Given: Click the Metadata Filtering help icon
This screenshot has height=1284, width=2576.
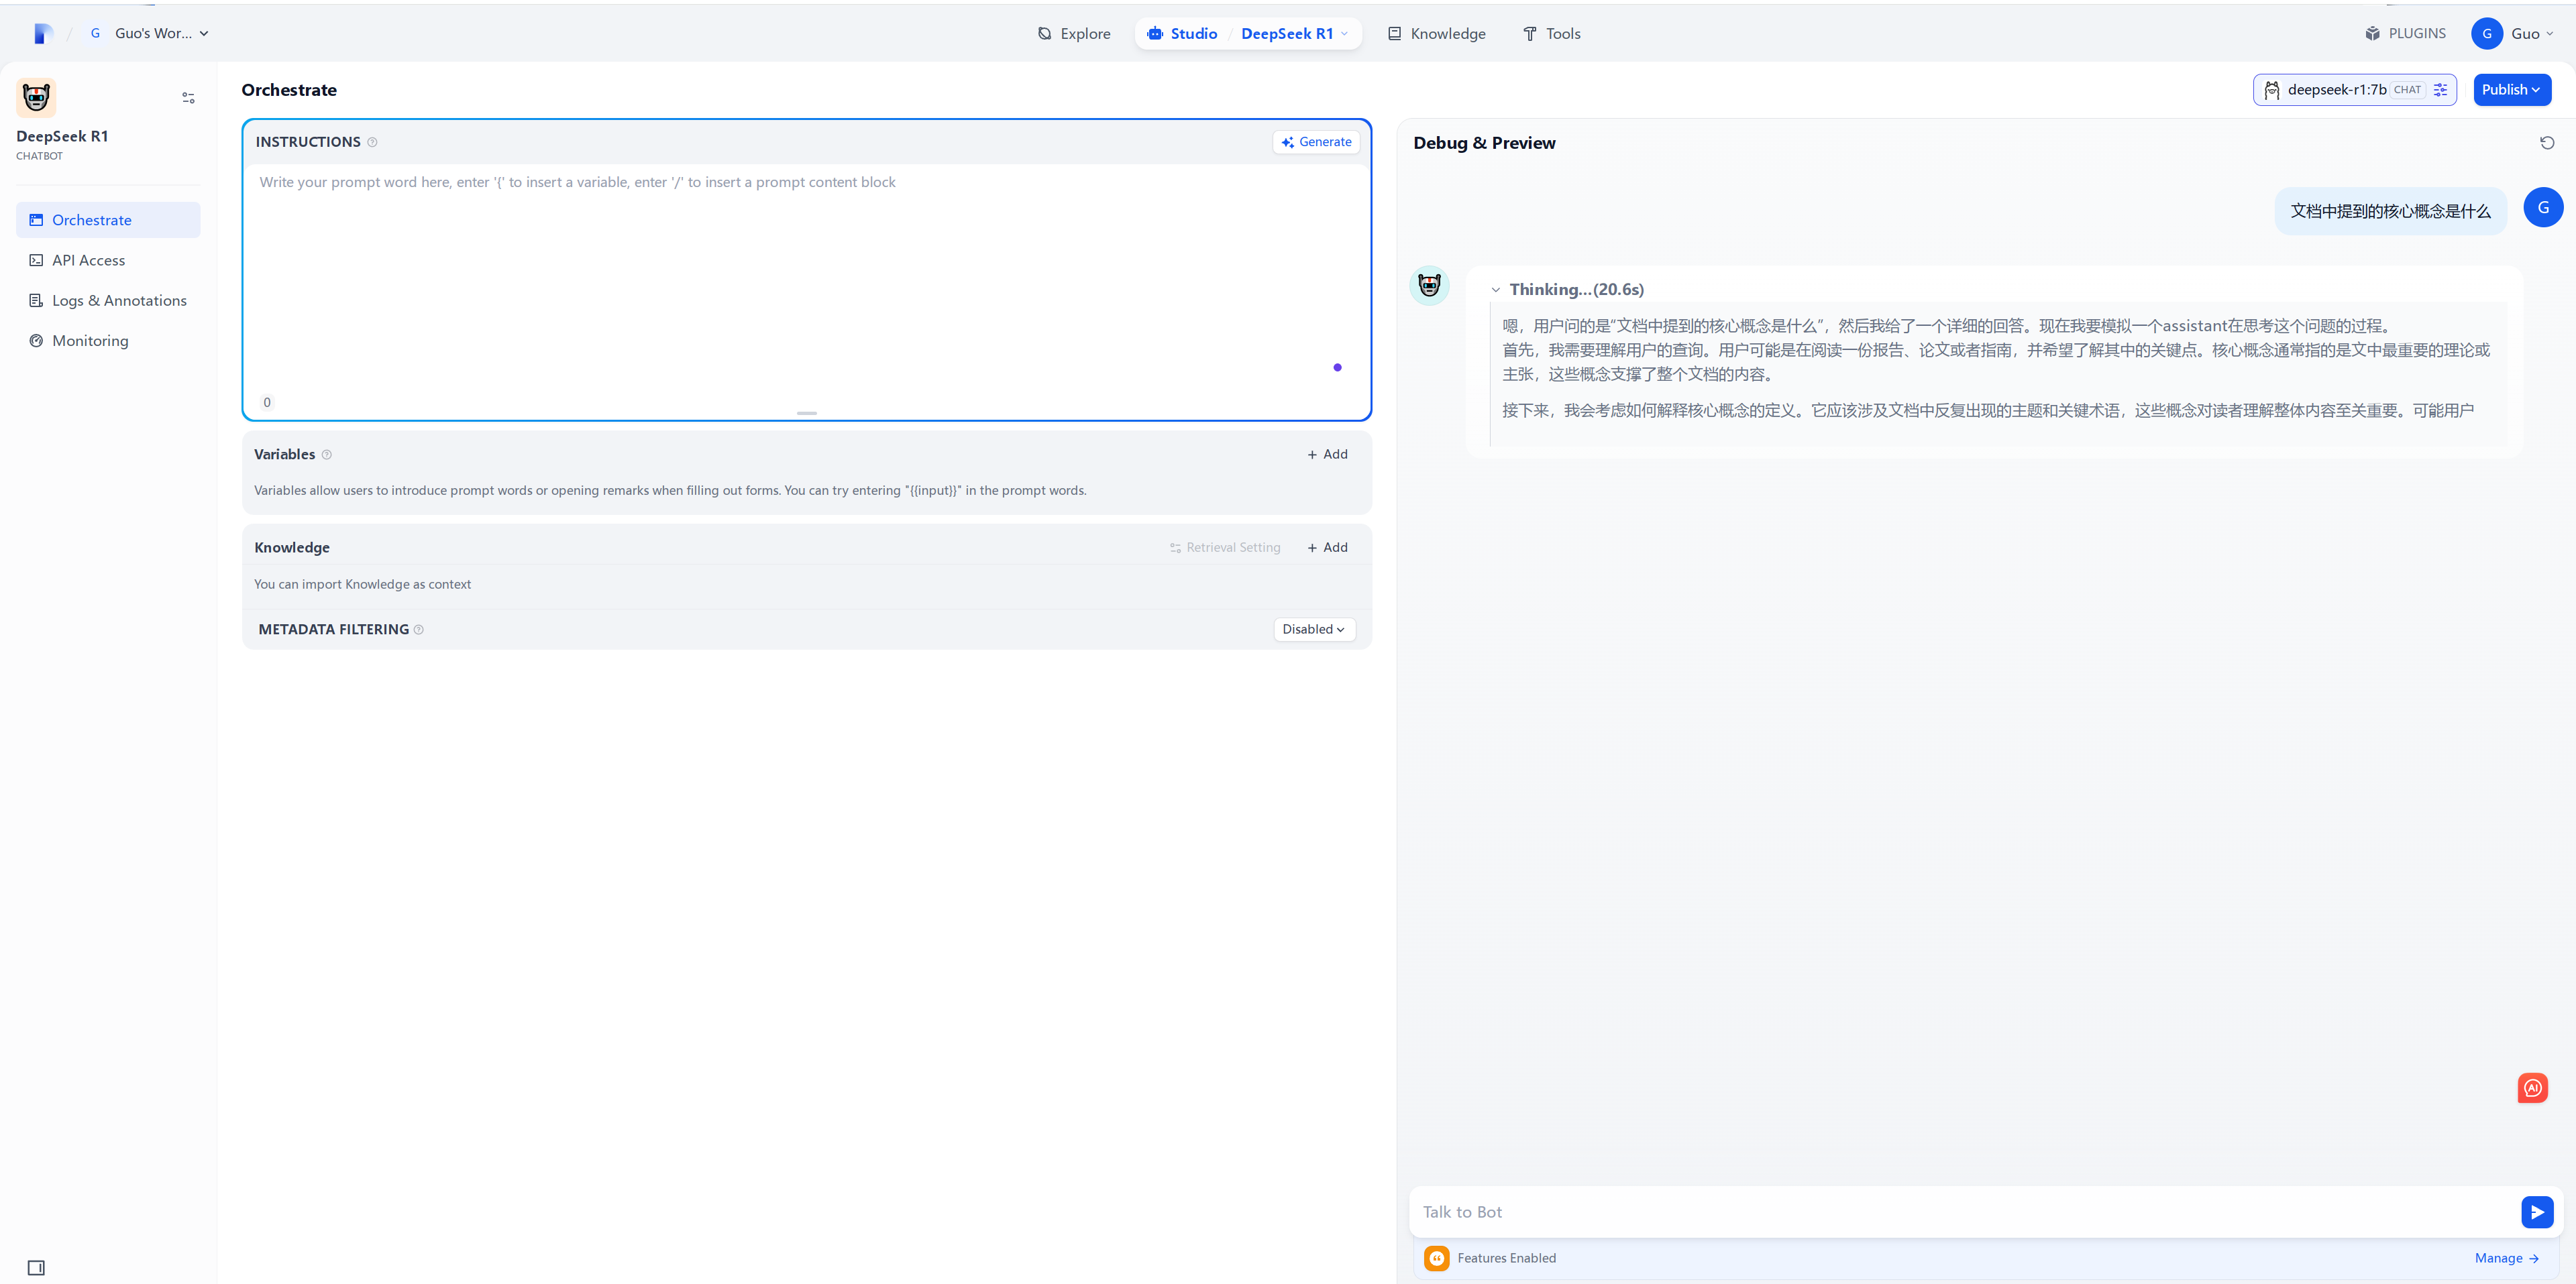Looking at the screenshot, I should [x=419, y=630].
